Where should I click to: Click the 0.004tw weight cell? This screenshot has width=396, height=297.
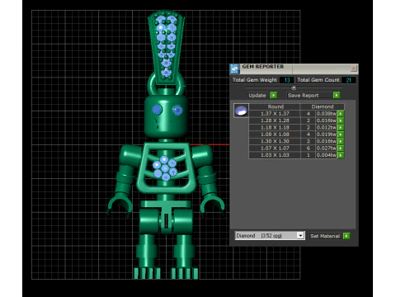click(x=326, y=155)
